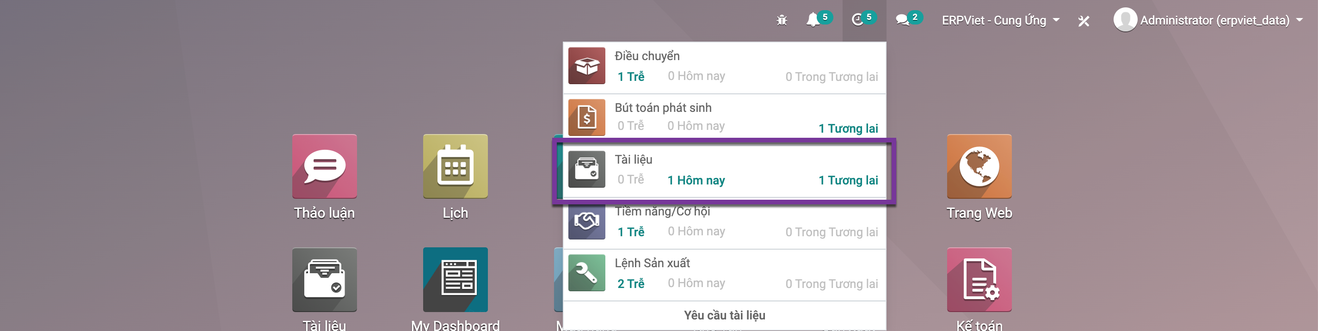1318x331 pixels.
Task: Click Yêu cầu tài liệu button
Action: 725,315
